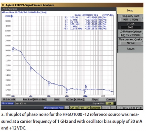146x131 pixels.
Task: Click the 10M frequency axis label
Action: pos(103,96)
